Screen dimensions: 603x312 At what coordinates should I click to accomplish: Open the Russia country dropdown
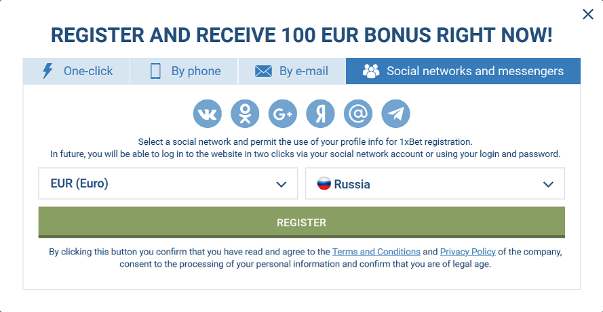pos(435,183)
